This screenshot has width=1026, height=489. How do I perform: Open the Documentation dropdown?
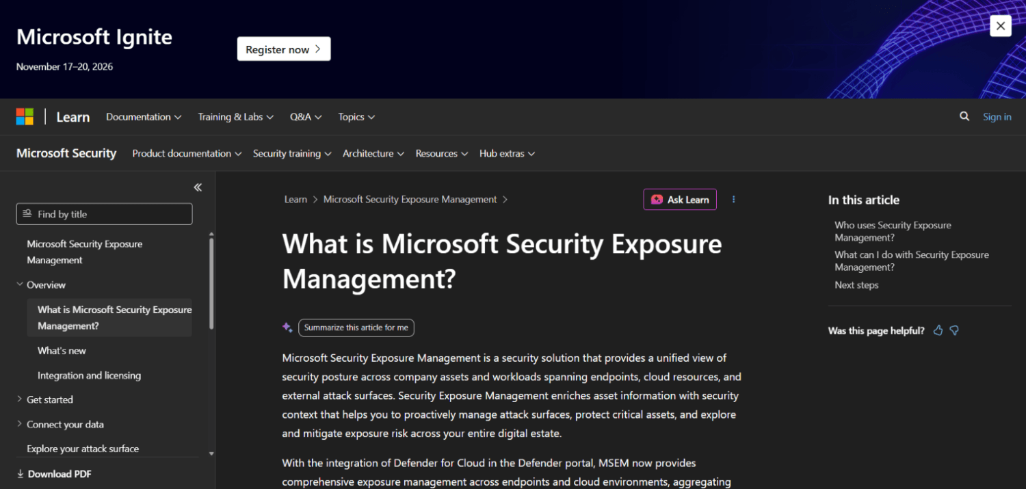pyautogui.click(x=144, y=117)
